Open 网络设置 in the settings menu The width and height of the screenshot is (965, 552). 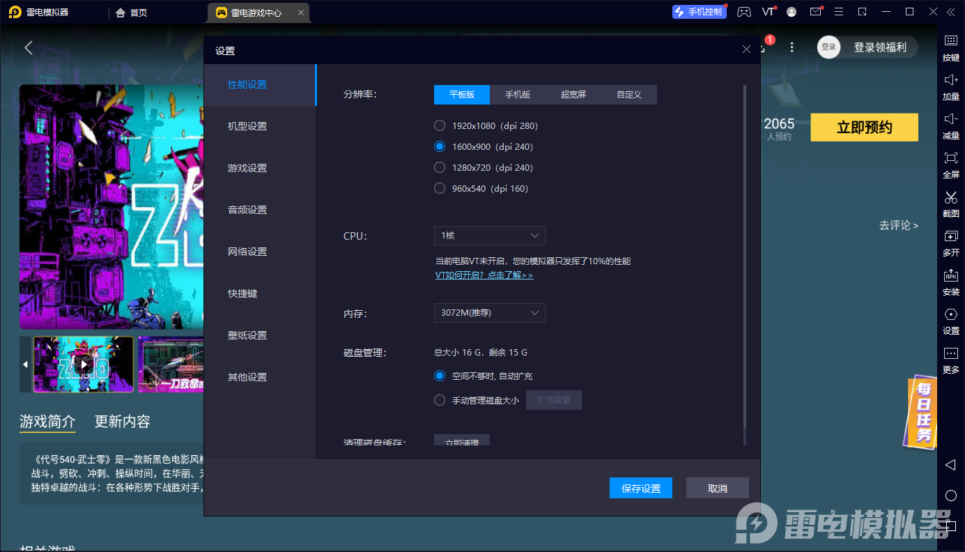coord(261,252)
